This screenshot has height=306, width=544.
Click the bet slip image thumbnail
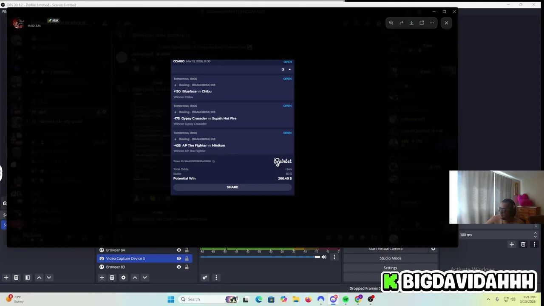232,127
